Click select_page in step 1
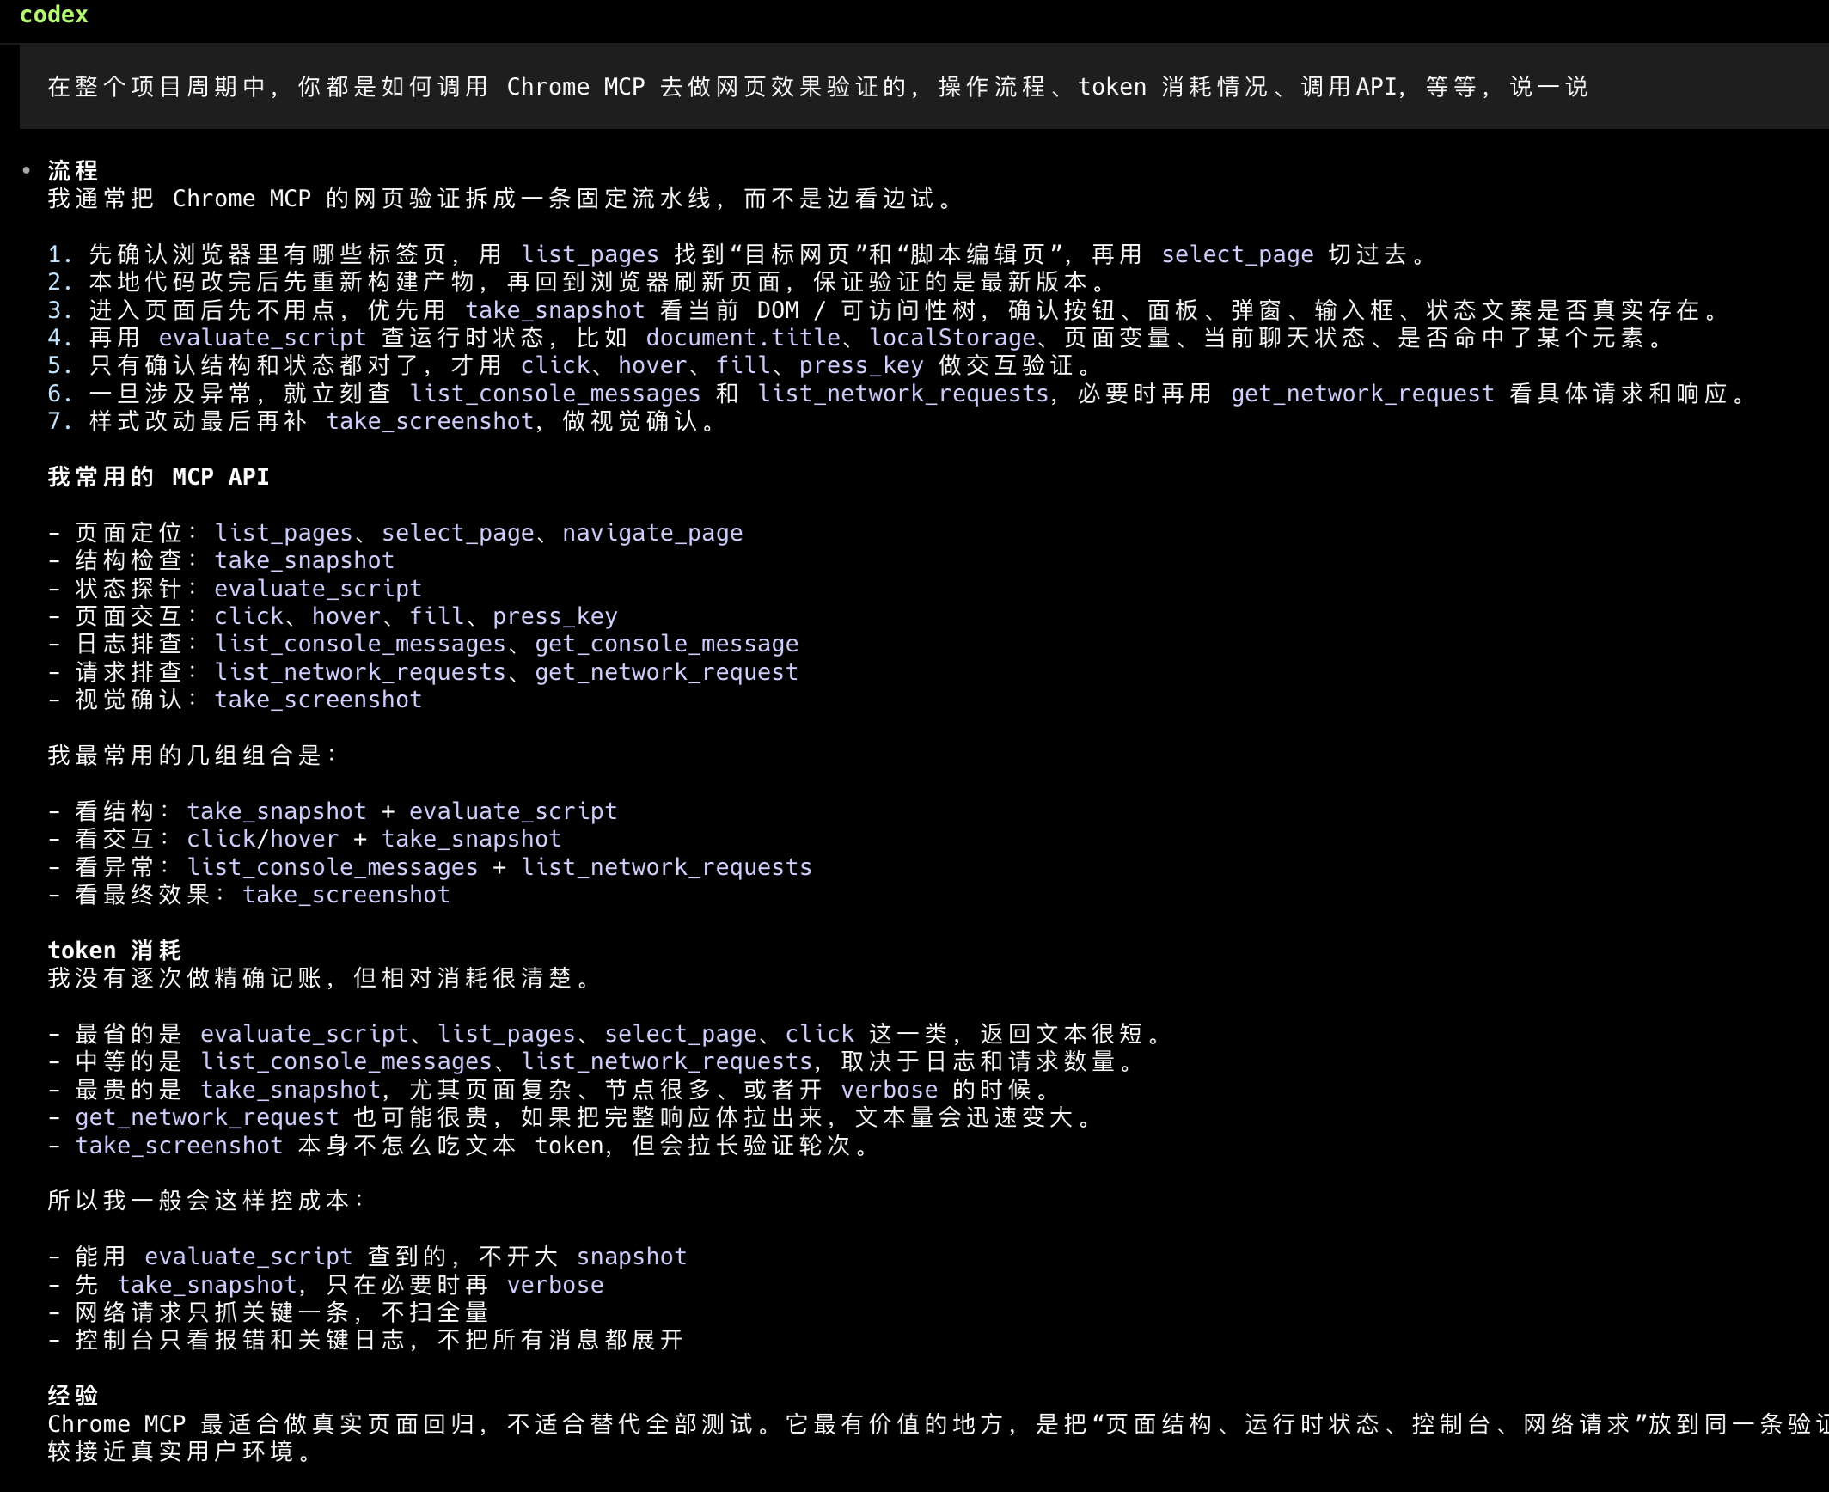 click(1237, 254)
